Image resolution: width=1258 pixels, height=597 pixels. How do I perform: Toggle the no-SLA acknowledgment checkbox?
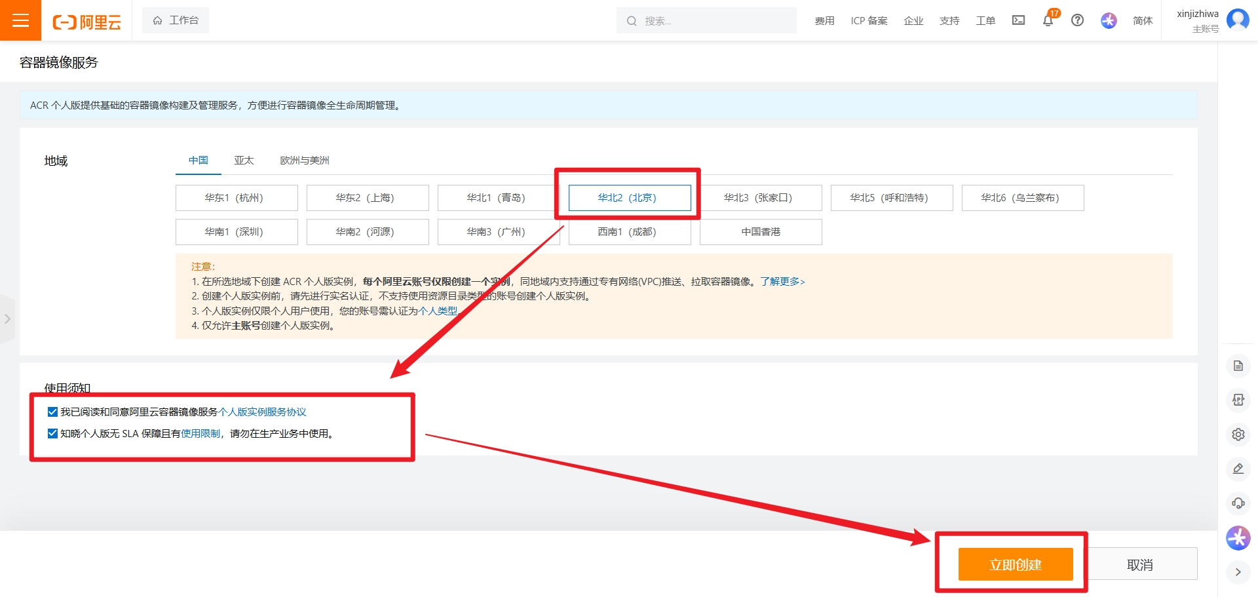tap(52, 434)
